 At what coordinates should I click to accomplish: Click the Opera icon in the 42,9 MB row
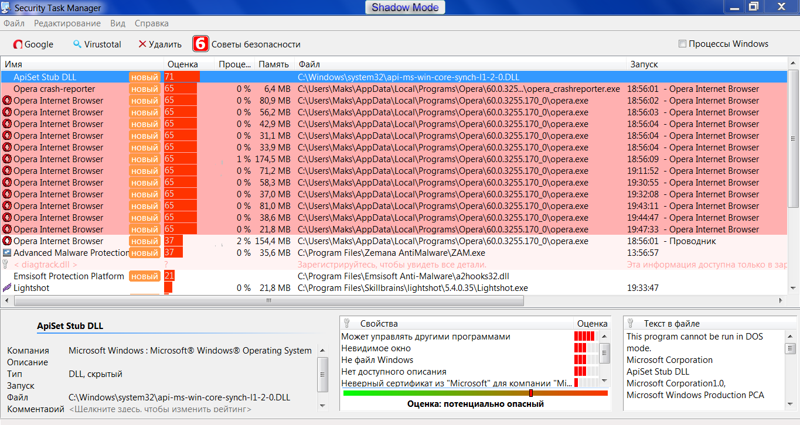pyautogui.click(x=7, y=124)
